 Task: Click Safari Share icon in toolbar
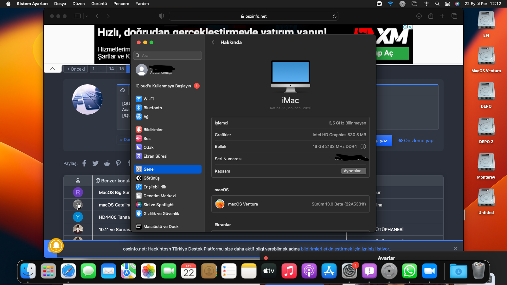coord(431,16)
